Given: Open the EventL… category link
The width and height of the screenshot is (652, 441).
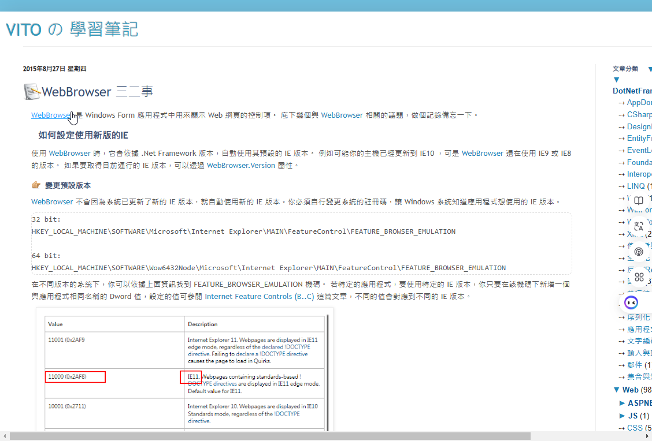Looking at the screenshot, I should point(639,150).
